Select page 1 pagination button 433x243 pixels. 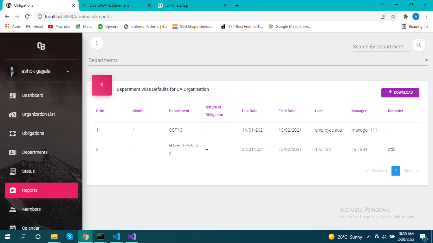[396, 171]
